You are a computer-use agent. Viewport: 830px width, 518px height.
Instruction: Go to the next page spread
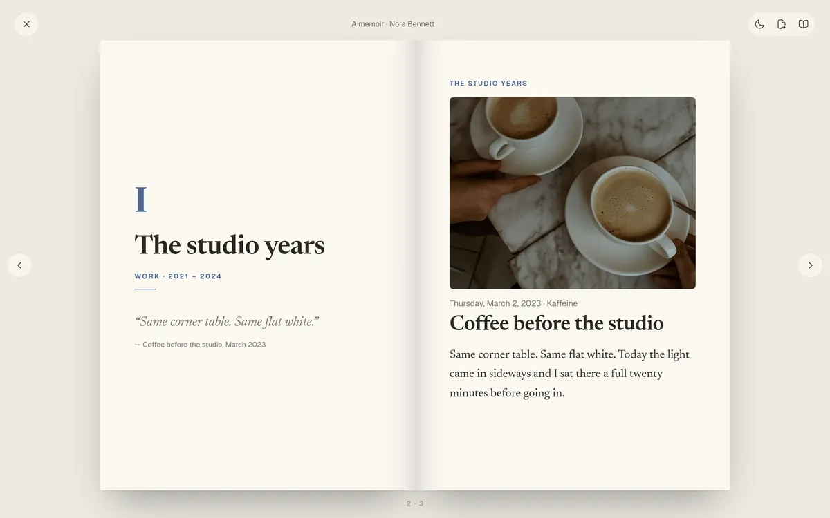click(x=811, y=265)
